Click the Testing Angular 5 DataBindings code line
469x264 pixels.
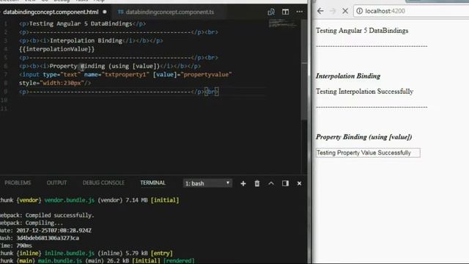pos(82,23)
